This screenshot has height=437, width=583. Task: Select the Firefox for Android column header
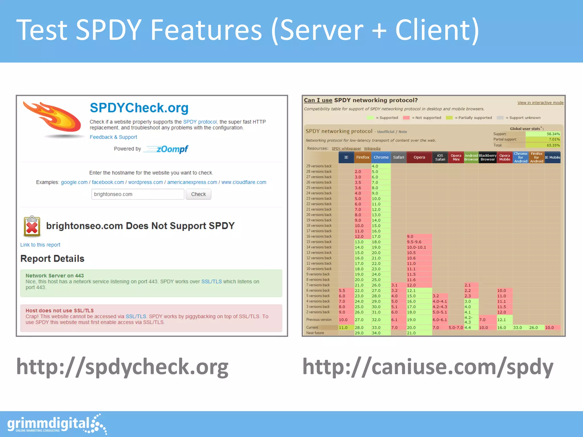tap(537, 157)
